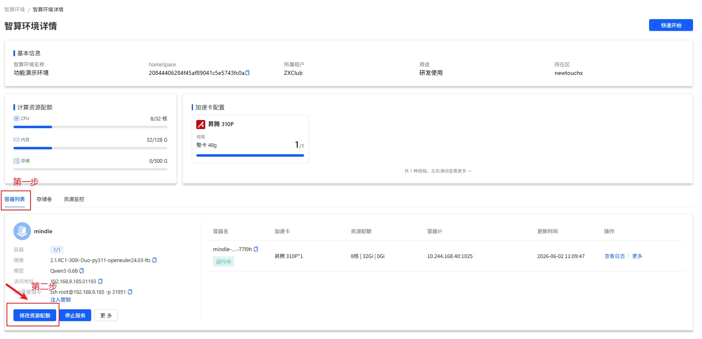Switch to the 容器列表 tab

(15, 199)
